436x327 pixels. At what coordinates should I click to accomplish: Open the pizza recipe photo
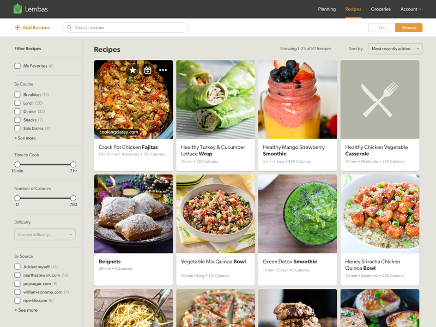pos(215,308)
